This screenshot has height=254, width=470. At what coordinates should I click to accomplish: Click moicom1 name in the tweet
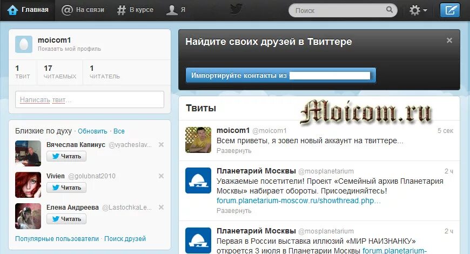pyautogui.click(x=233, y=130)
